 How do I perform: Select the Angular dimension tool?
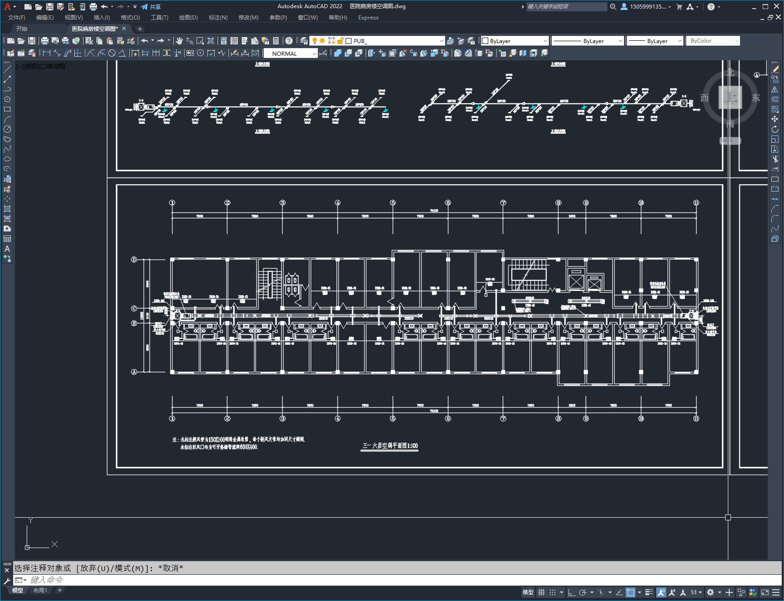[122, 53]
